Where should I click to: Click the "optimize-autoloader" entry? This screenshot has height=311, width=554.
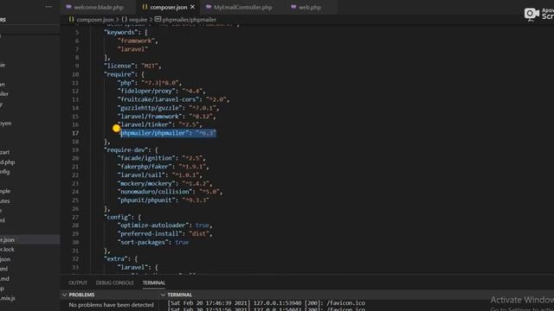tap(164, 225)
